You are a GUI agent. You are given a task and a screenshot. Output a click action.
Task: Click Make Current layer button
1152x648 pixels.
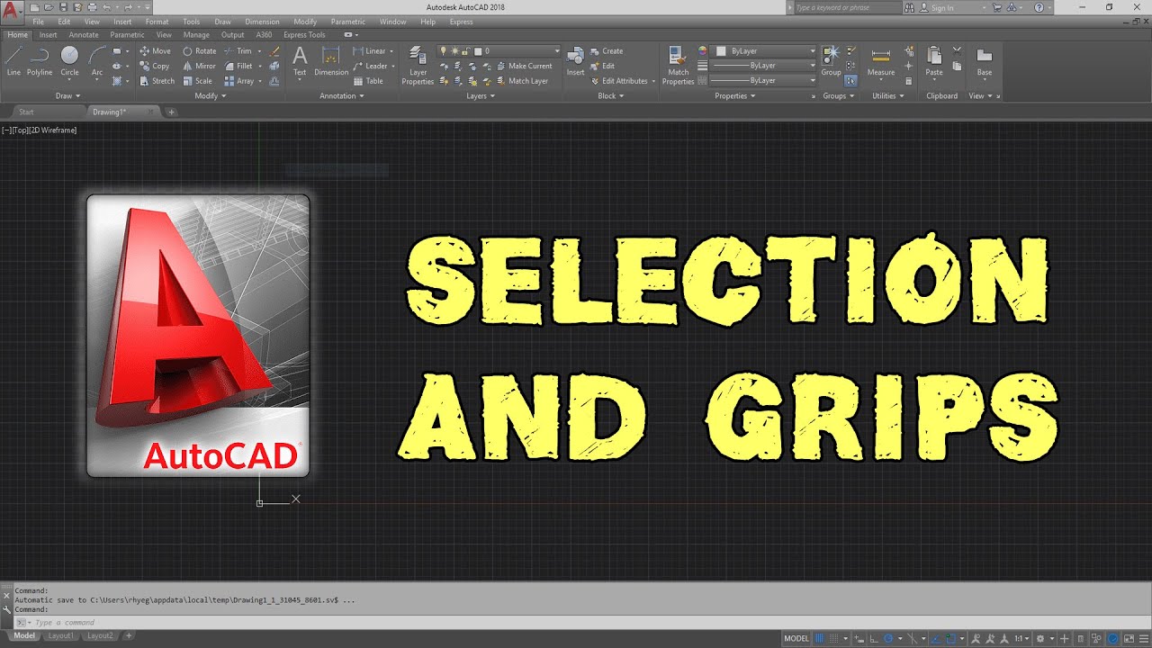pyautogui.click(x=523, y=66)
